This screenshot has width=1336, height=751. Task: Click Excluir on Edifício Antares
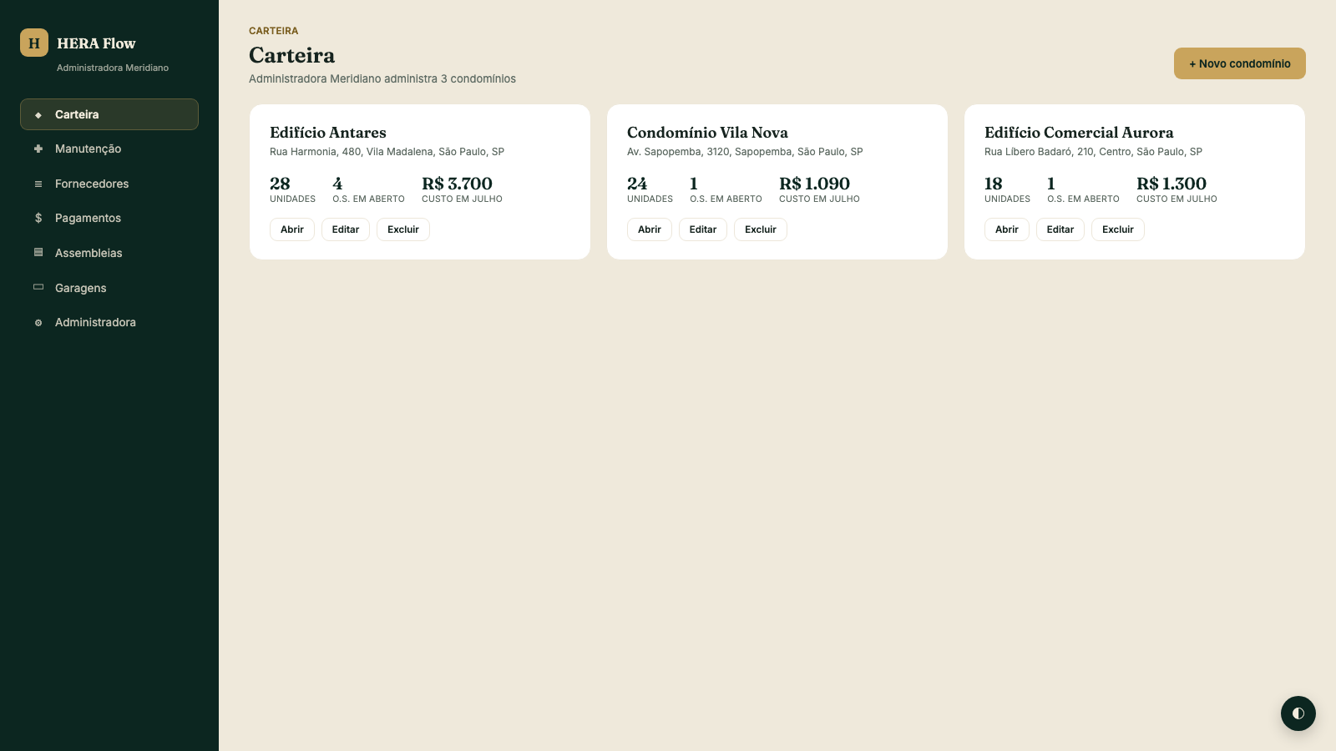tap(403, 229)
